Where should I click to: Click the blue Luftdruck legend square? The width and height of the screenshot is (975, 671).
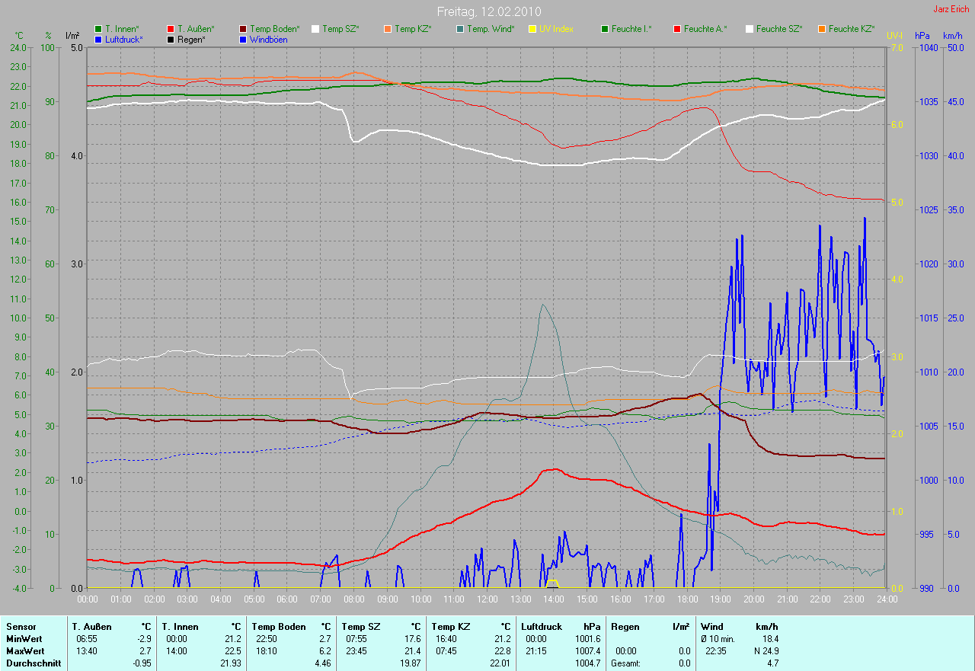(x=98, y=40)
